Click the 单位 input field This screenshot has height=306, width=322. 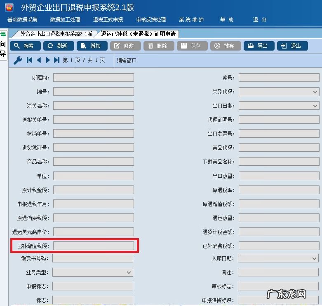[x=94, y=176]
